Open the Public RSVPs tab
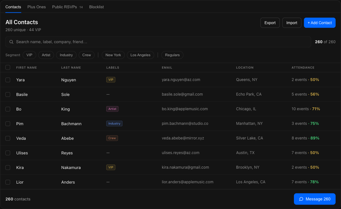This screenshot has width=341, height=209. pos(67,7)
